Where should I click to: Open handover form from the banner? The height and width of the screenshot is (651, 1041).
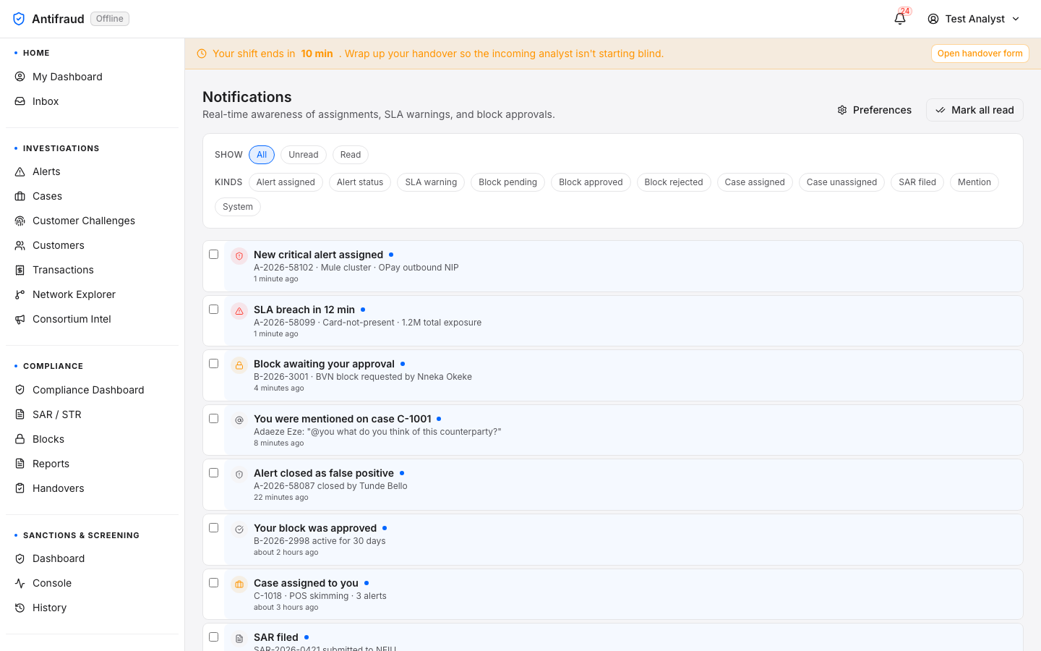click(x=980, y=54)
